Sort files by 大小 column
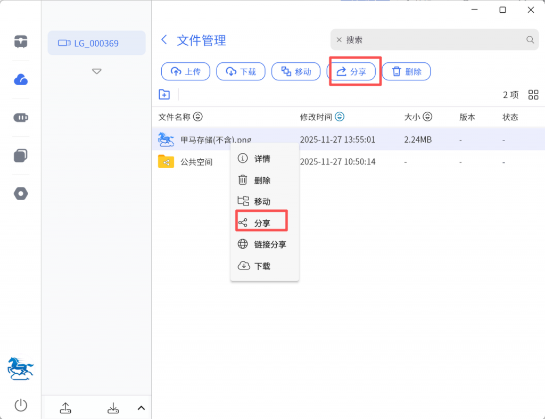The height and width of the screenshot is (419, 545). pos(427,117)
